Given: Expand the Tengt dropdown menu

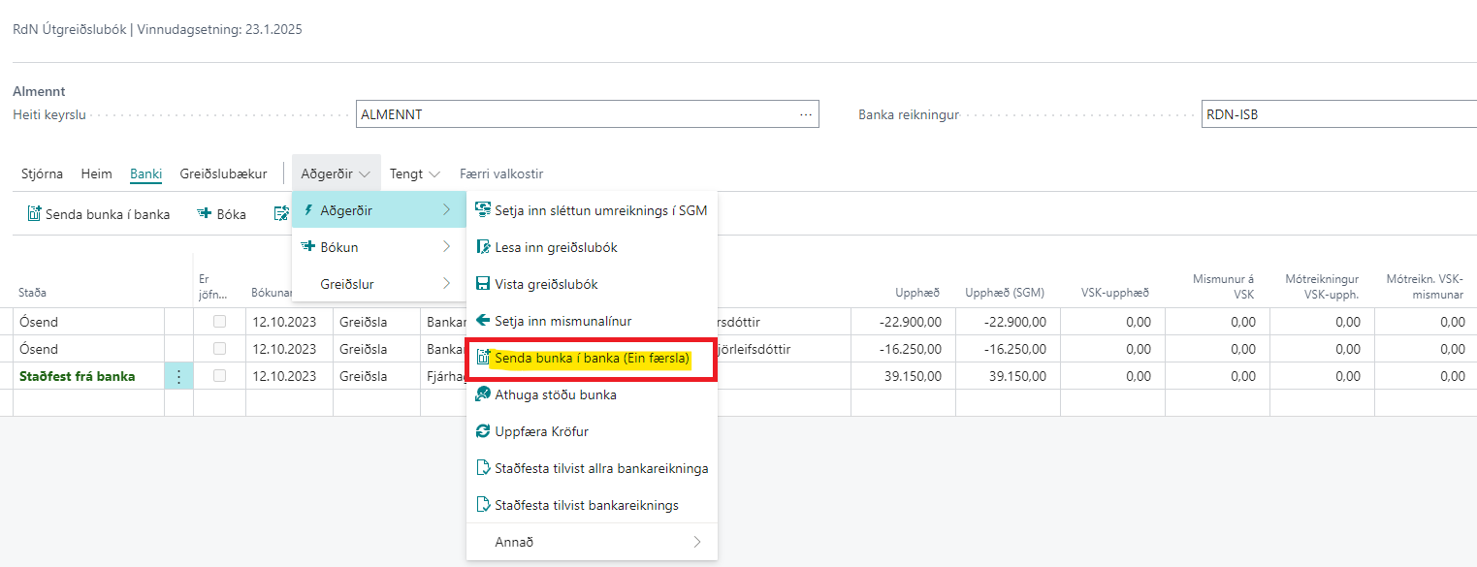Looking at the screenshot, I should click(415, 174).
